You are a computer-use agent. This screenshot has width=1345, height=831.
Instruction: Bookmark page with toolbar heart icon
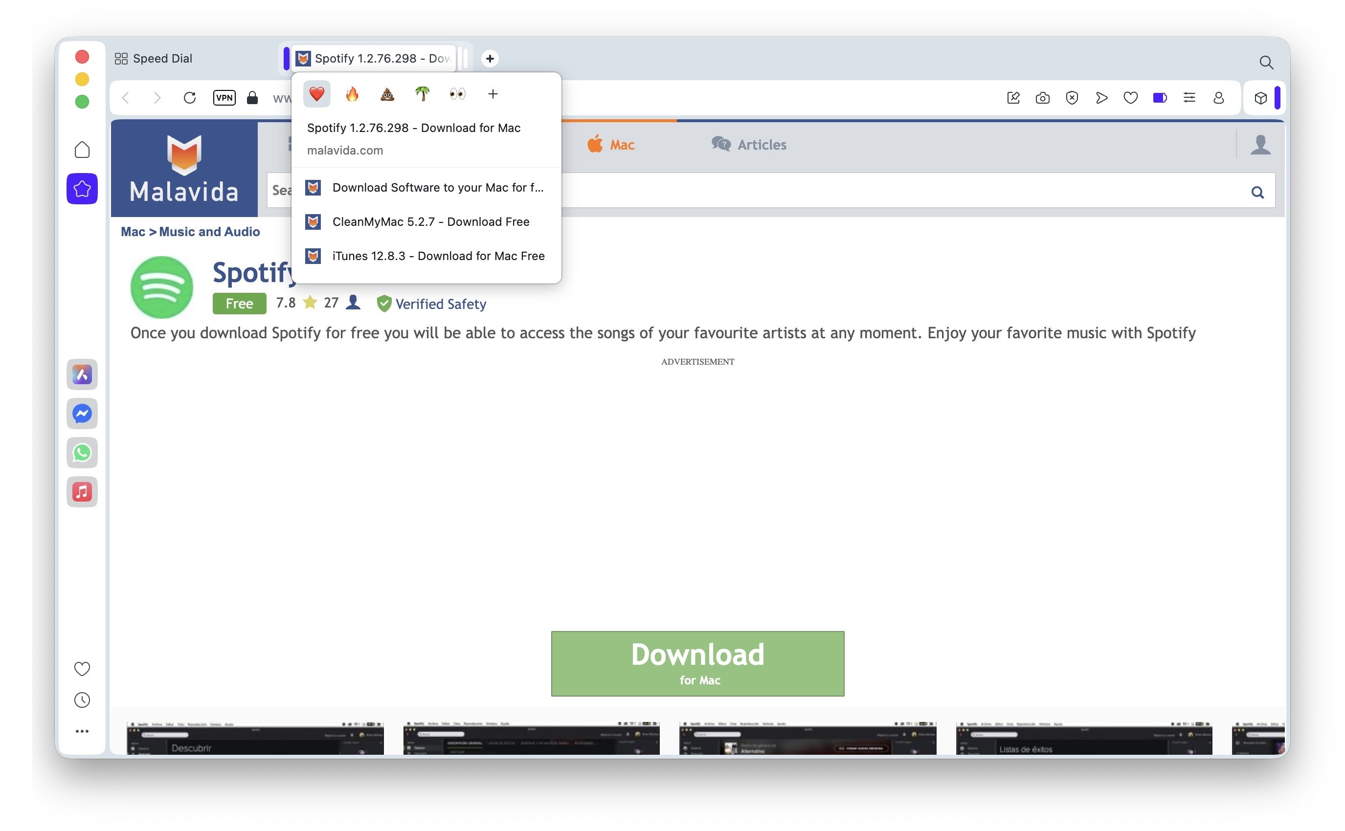coord(1130,98)
